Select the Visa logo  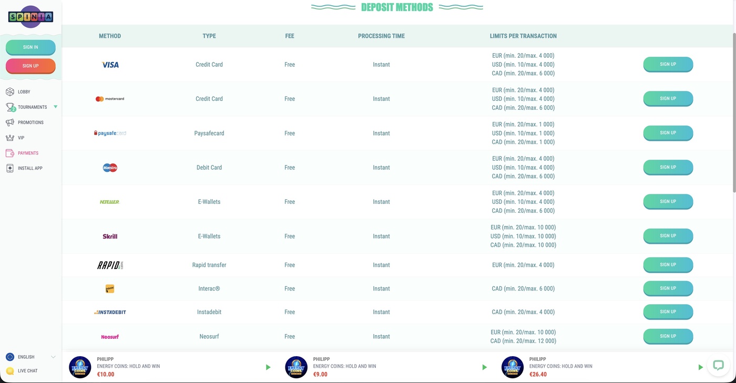pos(110,65)
